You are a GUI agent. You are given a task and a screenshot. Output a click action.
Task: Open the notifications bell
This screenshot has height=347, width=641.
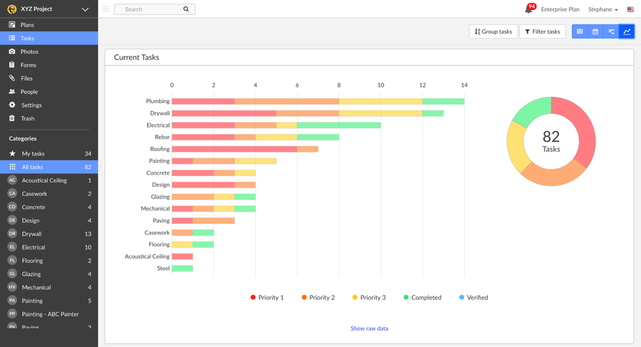tap(529, 9)
